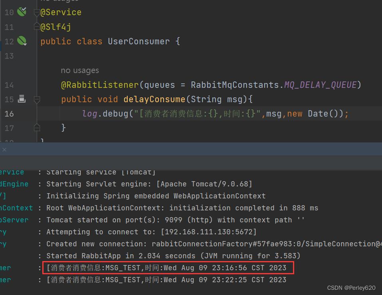Click the Spring bean gutter icon beside @Service
The image size is (382, 295).
22,12
